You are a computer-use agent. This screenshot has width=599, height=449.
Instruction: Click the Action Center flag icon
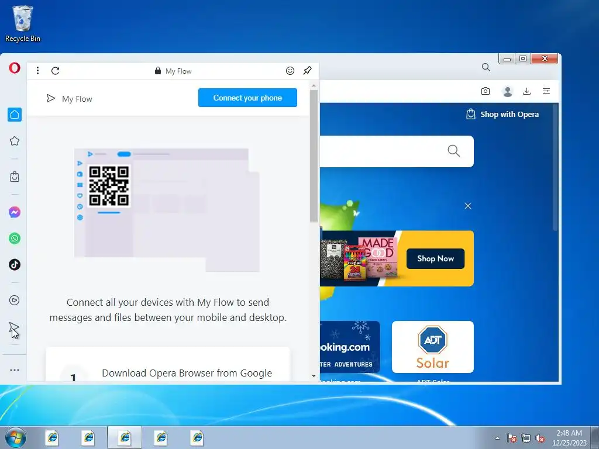tap(512, 438)
